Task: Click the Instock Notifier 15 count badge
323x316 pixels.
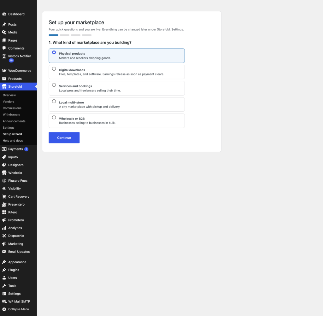Action: tap(11, 61)
